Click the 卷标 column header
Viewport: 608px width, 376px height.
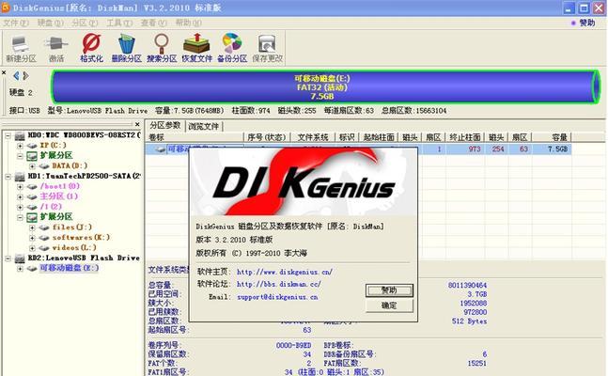click(195, 137)
